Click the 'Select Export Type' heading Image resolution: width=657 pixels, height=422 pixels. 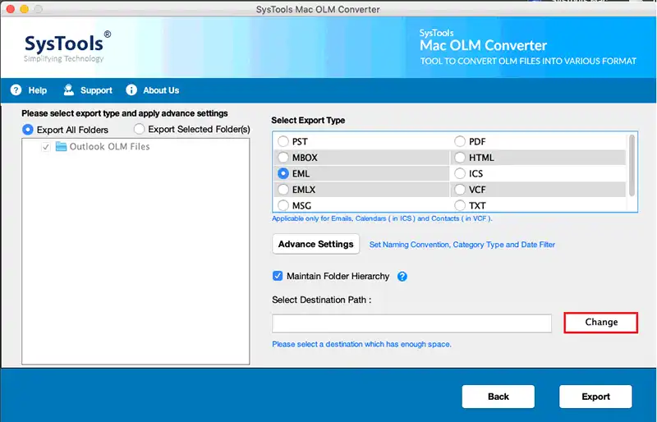pos(308,120)
